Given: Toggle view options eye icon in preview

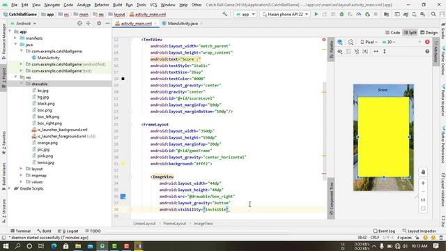Looking at the screenshot, I should tap(340, 52).
